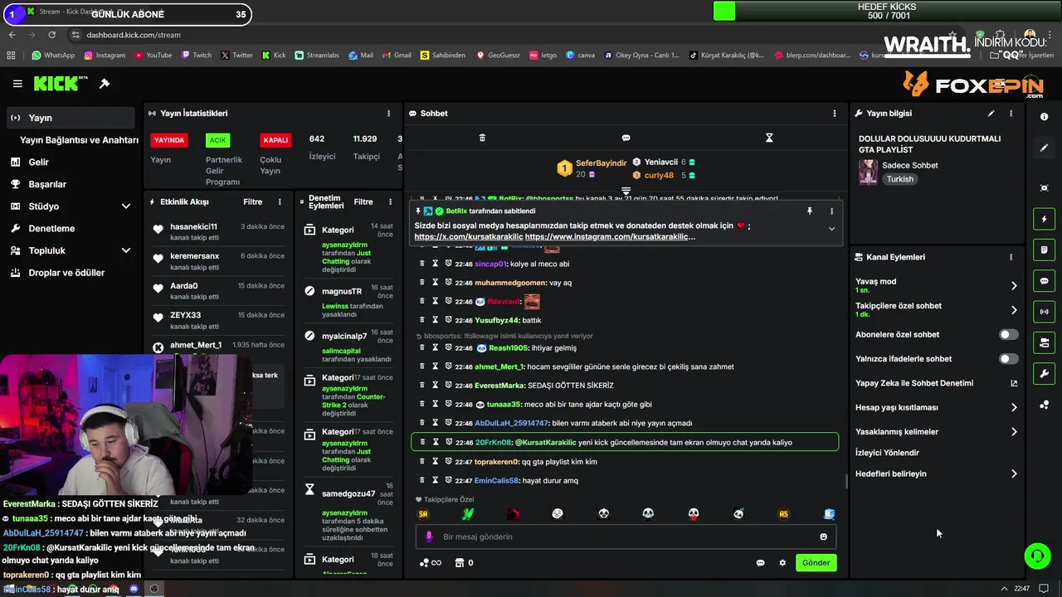
Task: Open Yavaş mod options arrow
Action: coord(1014,286)
